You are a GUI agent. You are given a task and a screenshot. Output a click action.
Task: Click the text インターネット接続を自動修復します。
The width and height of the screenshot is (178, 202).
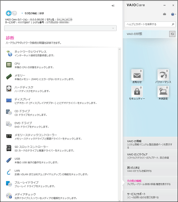tap(34, 56)
